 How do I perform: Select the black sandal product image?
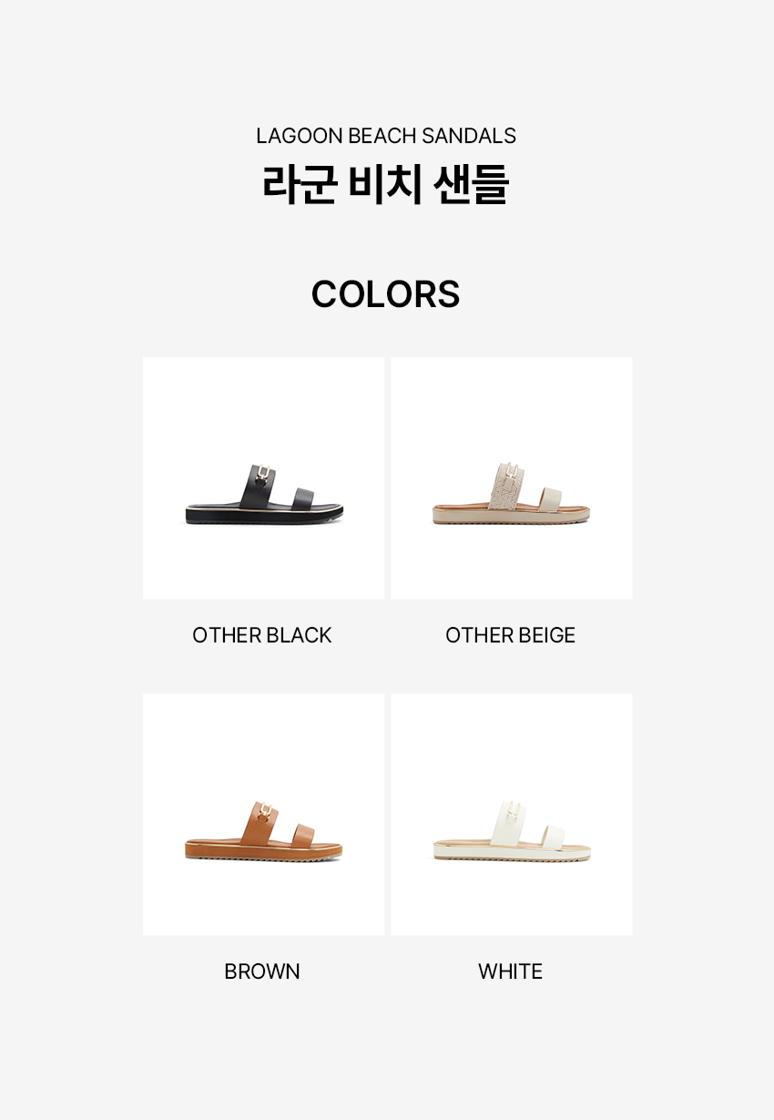point(263,478)
